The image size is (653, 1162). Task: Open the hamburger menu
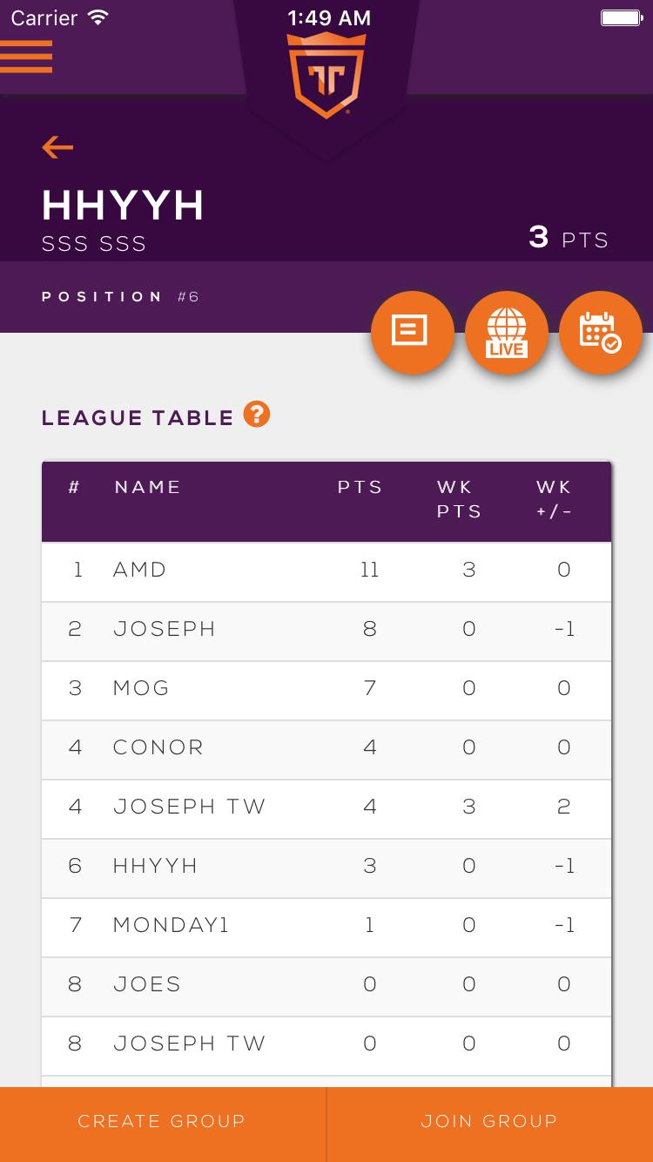point(26,57)
